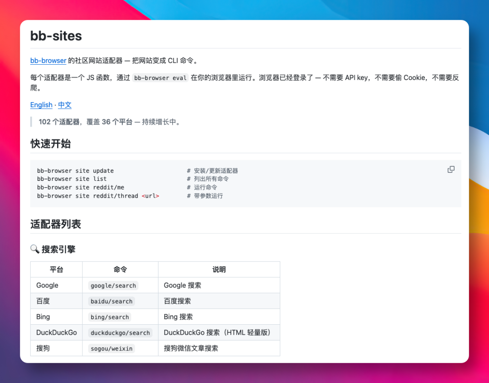This screenshot has height=383, width=489.
Task: Copy the quick start code block
Action: click(451, 170)
